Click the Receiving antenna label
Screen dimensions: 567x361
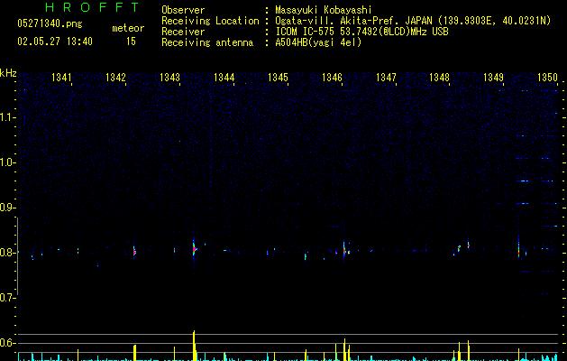point(207,42)
